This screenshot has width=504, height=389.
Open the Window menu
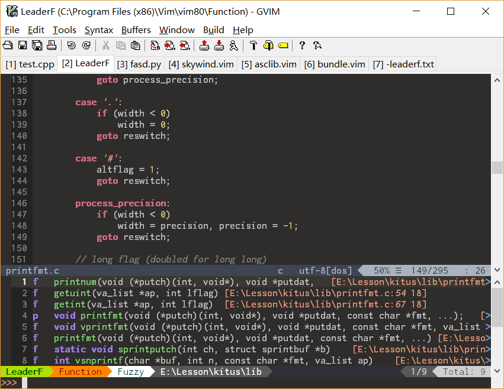(177, 30)
